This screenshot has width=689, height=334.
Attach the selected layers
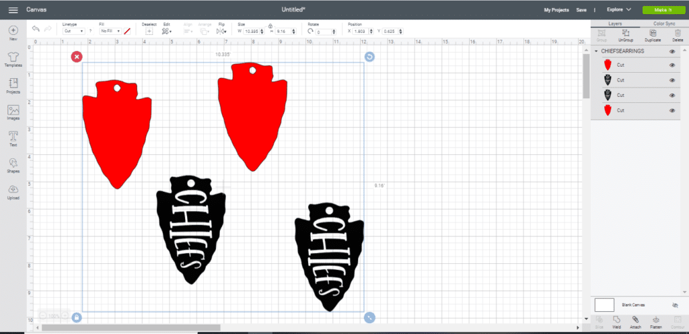[x=635, y=321]
